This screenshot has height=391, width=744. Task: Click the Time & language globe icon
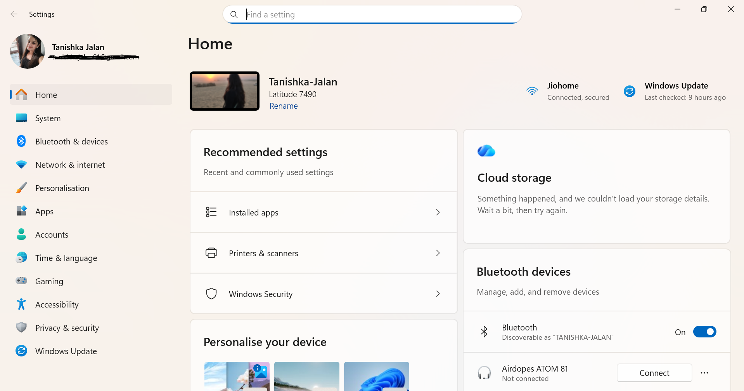(x=21, y=257)
